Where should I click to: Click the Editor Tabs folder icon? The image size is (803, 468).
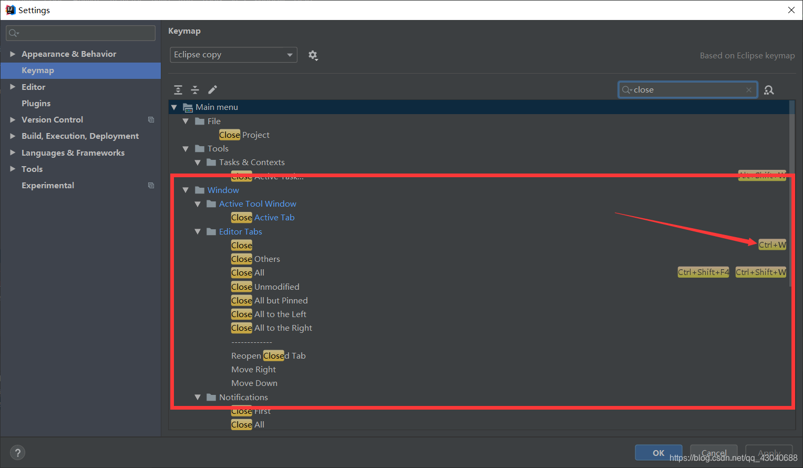(x=211, y=232)
